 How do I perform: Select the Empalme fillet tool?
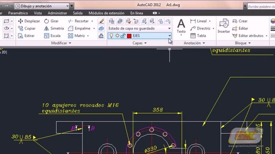click(x=79, y=29)
